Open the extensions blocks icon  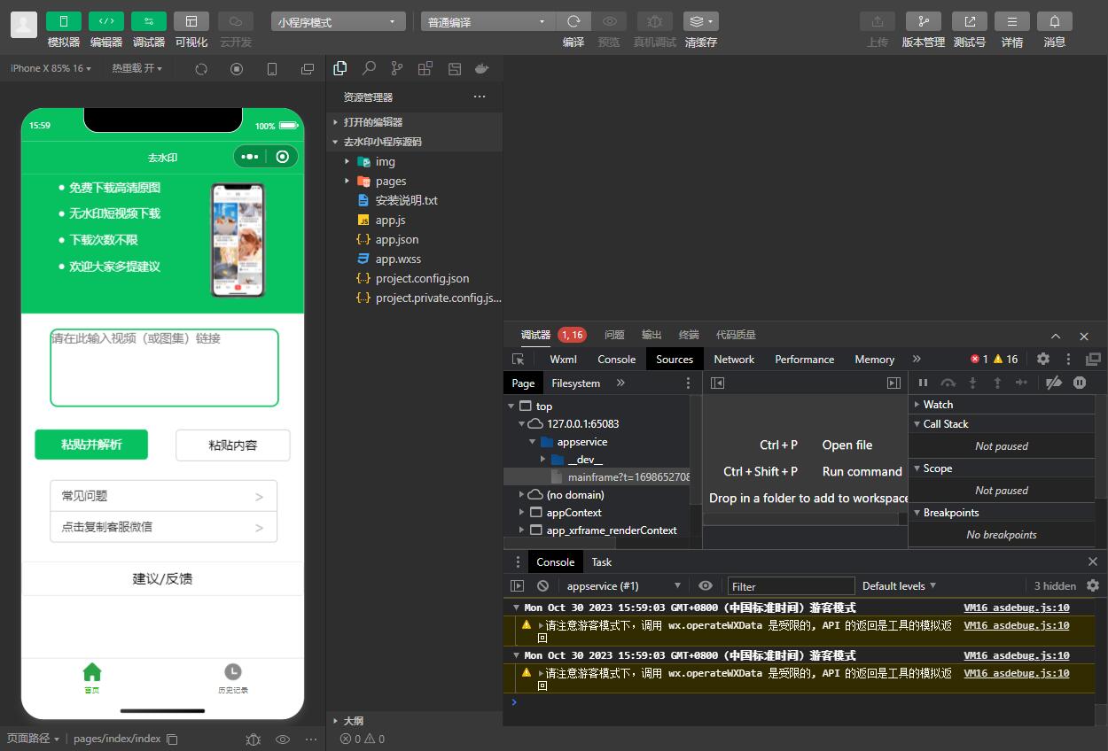pos(425,68)
